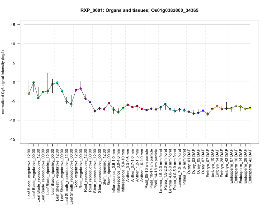The width and height of the screenshot is (279, 209).
Task: Click the data point for Leaf Sheath_vegetative_00:00
Action: [62, 91]
